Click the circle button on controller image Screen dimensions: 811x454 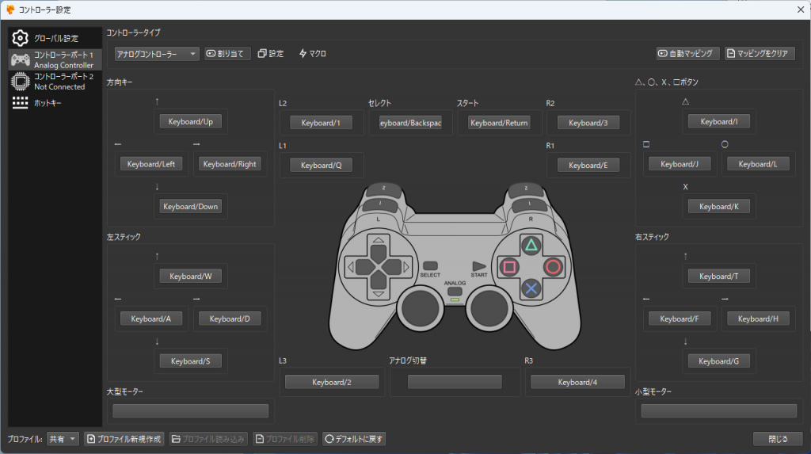tap(553, 267)
